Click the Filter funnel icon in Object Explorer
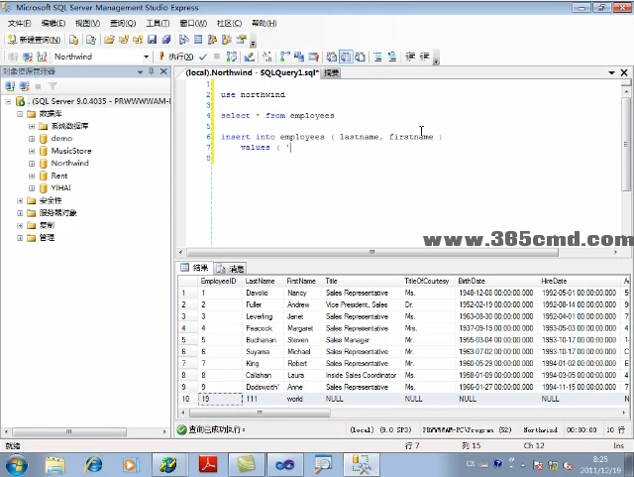Viewport: 634px width, 477px height. [x=53, y=86]
